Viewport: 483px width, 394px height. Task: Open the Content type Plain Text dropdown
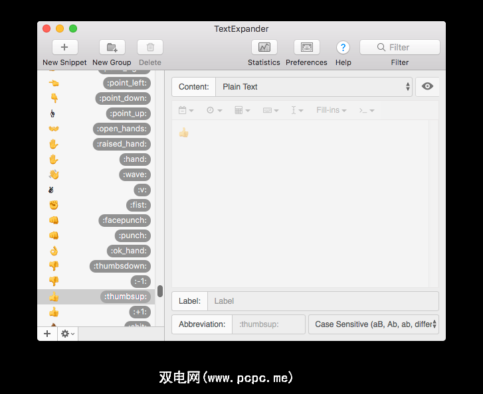(x=314, y=87)
